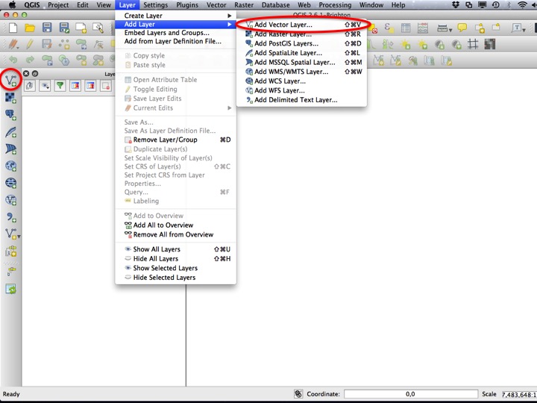Image resolution: width=537 pixels, height=403 pixels.
Task: Create a new project with the blank page icon
Action: (13, 28)
